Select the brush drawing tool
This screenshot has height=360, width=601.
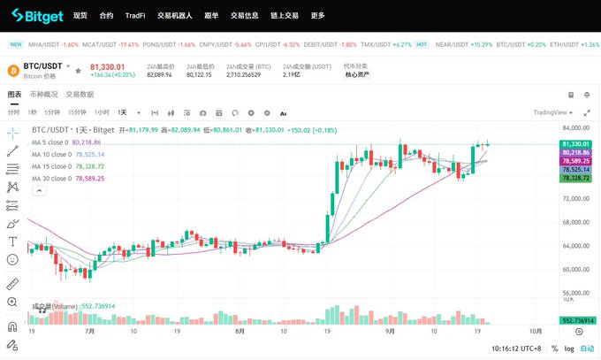click(x=12, y=224)
